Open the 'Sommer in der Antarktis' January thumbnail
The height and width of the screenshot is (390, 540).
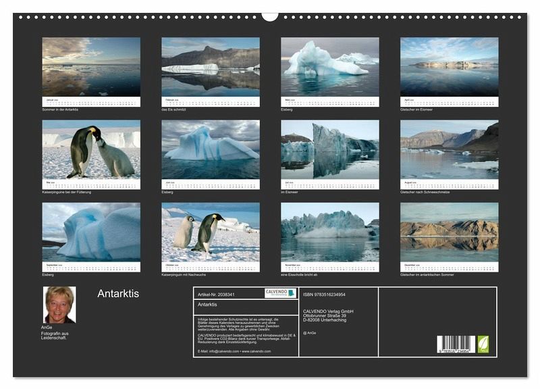91,67
